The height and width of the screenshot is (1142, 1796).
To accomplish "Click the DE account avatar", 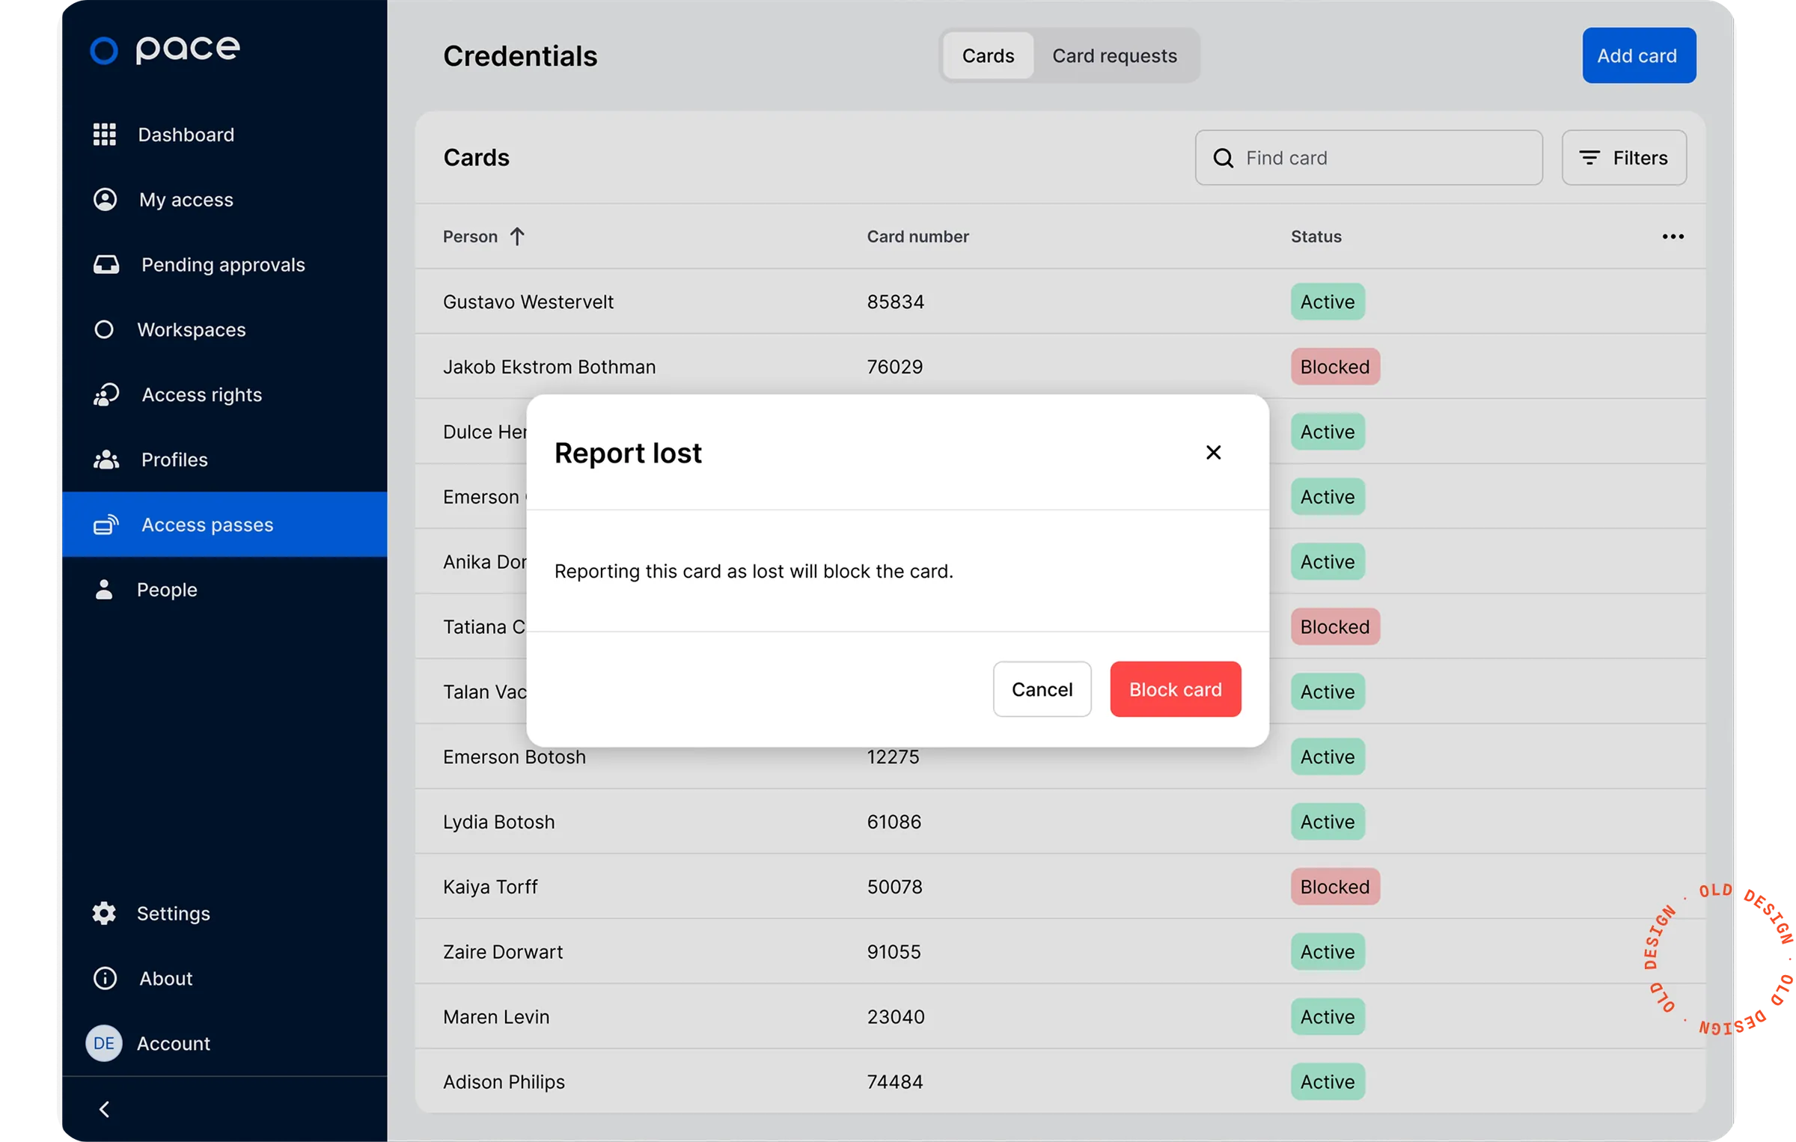I will [x=104, y=1043].
